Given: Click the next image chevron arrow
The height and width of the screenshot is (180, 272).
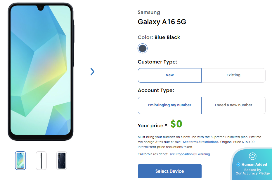Looking at the screenshot, I should 92,72.
